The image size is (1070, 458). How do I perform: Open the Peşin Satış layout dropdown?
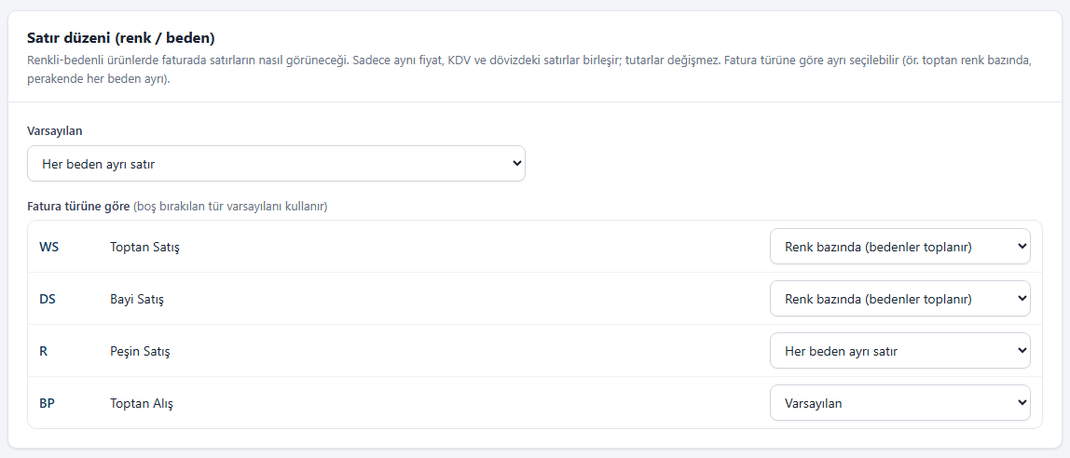point(900,351)
